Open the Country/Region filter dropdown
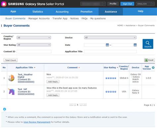This screenshot has width=157, height=128. tap(34, 37)
